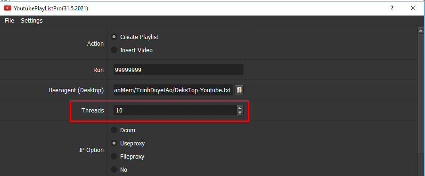Click the help question mark button
The image size is (425, 176).
[392, 8]
